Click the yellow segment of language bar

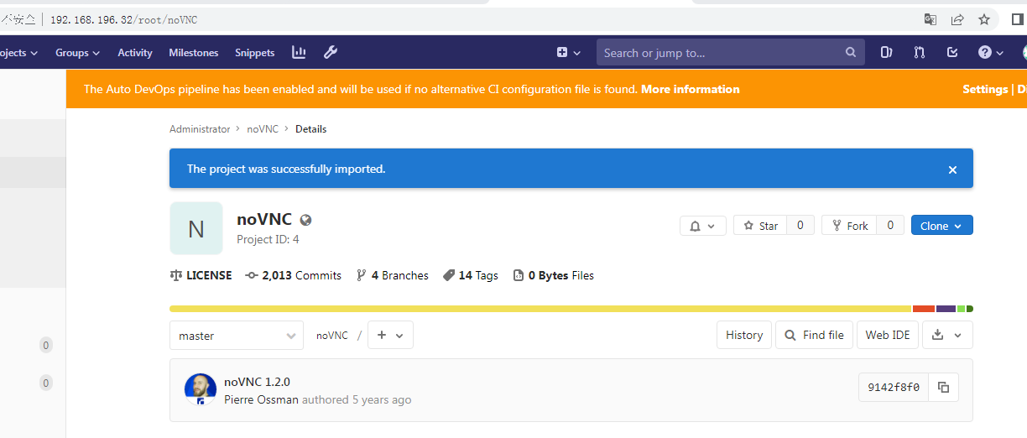[540, 309]
